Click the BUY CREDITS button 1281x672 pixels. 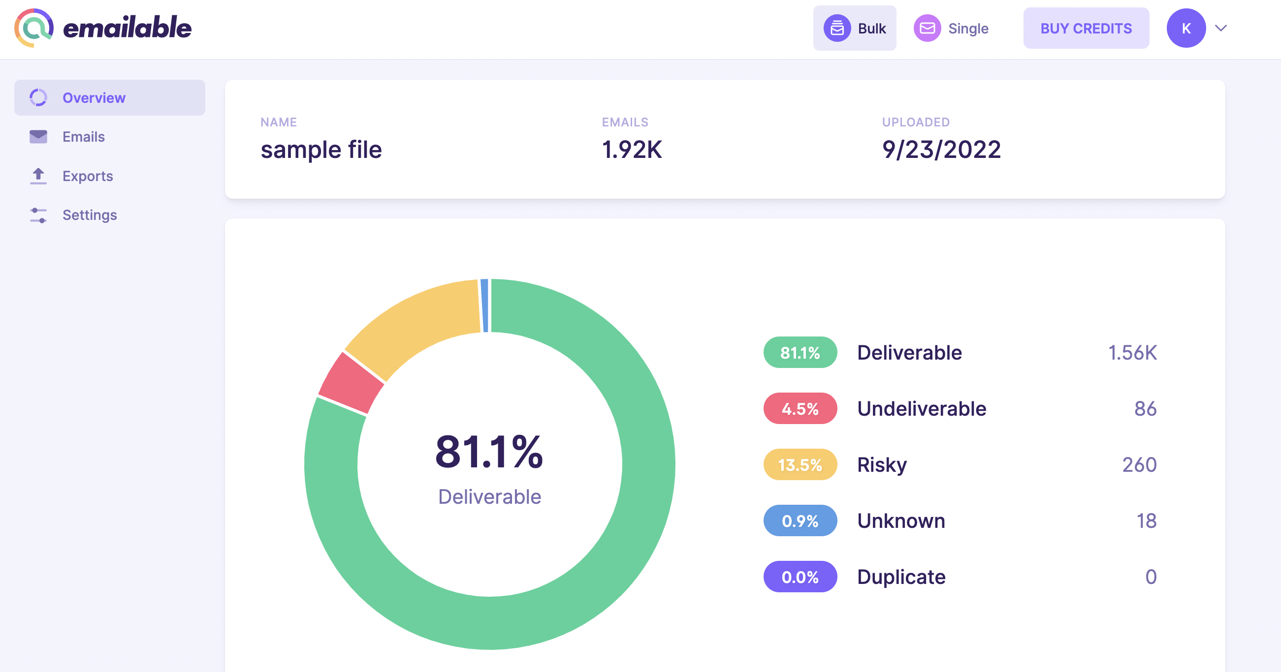click(x=1086, y=29)
